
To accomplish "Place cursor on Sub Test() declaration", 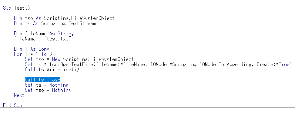I will 17,8.
